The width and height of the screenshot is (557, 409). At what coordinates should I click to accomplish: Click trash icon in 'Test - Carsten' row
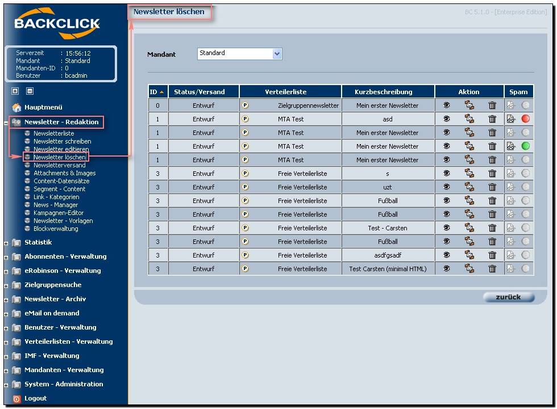(492, 227)
